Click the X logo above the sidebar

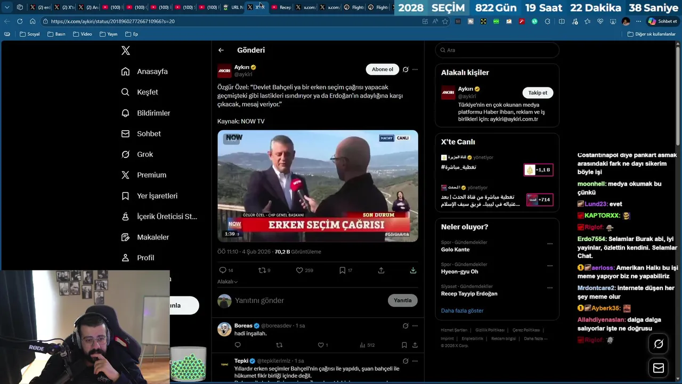tap(126, 51)
